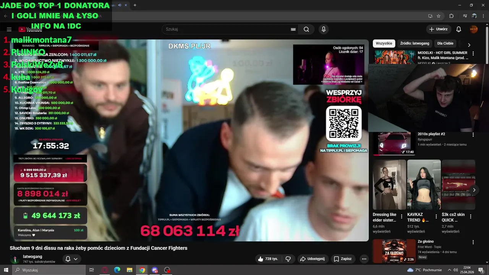The width and height of the screenshot is (489, 275).
Task: Open the 7°C Pochmurnie weather widget
Action: coord(424,270)
